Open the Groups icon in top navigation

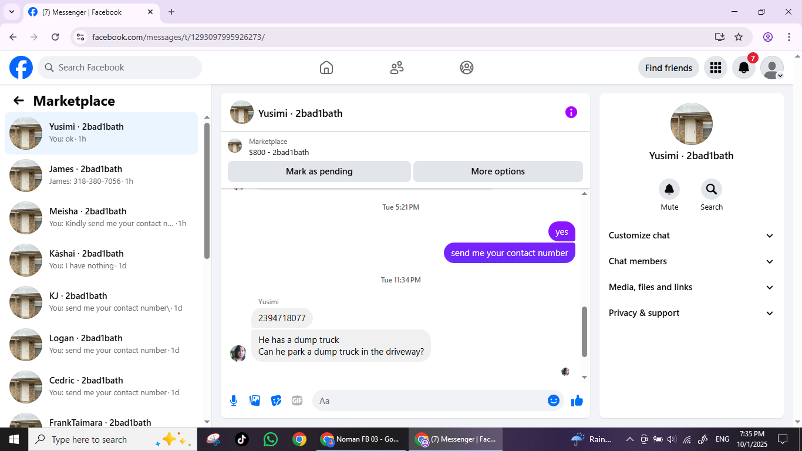(x=467, y=68)
